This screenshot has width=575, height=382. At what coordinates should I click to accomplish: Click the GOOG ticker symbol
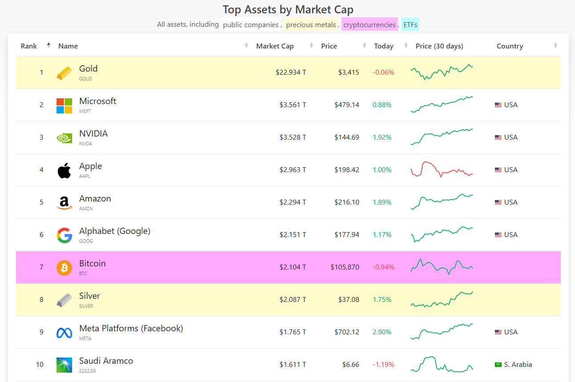coord(86,241)
